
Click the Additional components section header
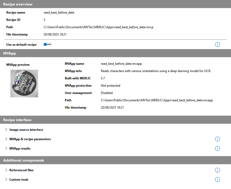coord(24,161)
